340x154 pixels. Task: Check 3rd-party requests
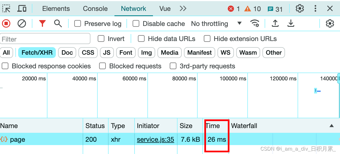point(173,66)
